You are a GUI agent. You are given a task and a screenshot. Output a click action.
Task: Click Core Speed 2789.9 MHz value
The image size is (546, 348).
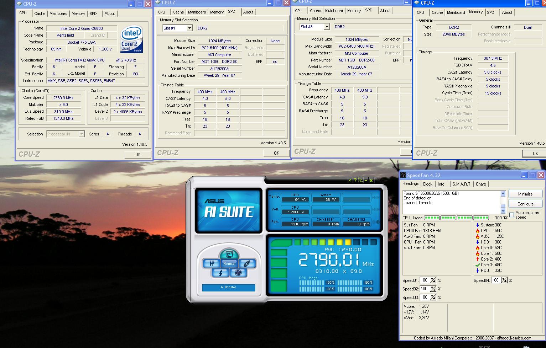(x=63, y=98)
